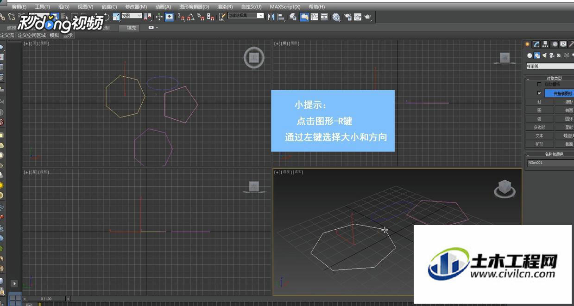Open the layer manager icon
Image resolution: width=574 pixels, height=306 pixels.
293,17
